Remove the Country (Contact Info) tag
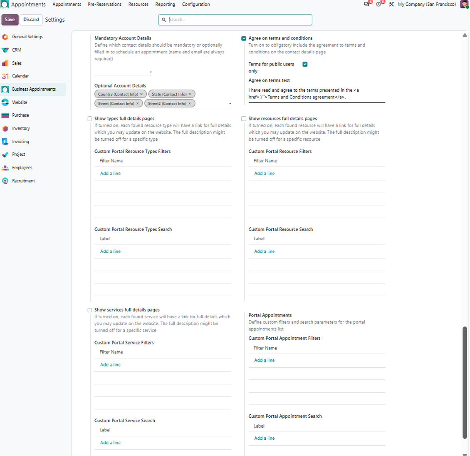The height and width of the screenshot is (456, 470). [141, 94]
